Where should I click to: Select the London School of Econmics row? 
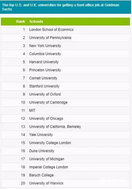[65, 30]
